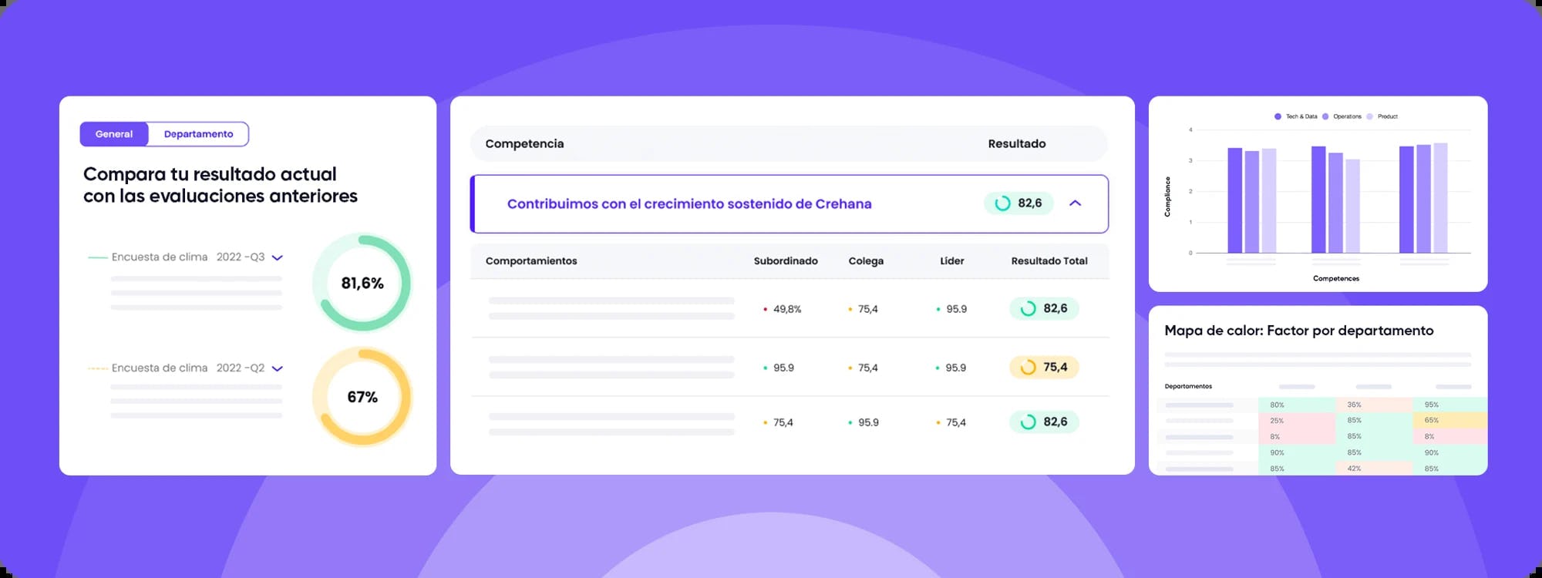The image size is (1542, 578).
Task: Click the 82,6 score badge in the competency header row
Action: tap(1018, 203)
